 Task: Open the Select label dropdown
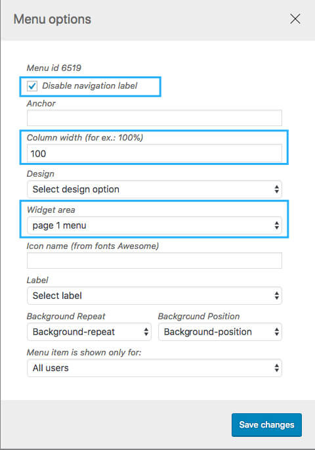[x=154, y=296]
